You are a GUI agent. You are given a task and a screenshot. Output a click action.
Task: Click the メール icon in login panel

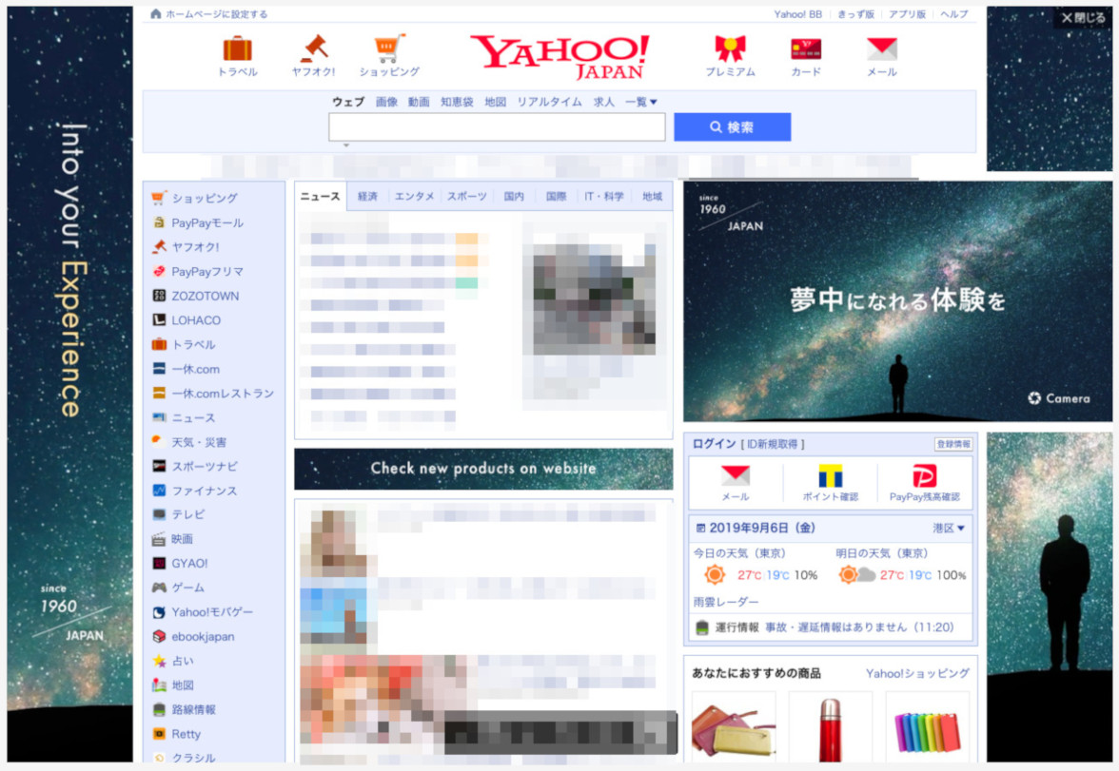[x=735, y=475]
